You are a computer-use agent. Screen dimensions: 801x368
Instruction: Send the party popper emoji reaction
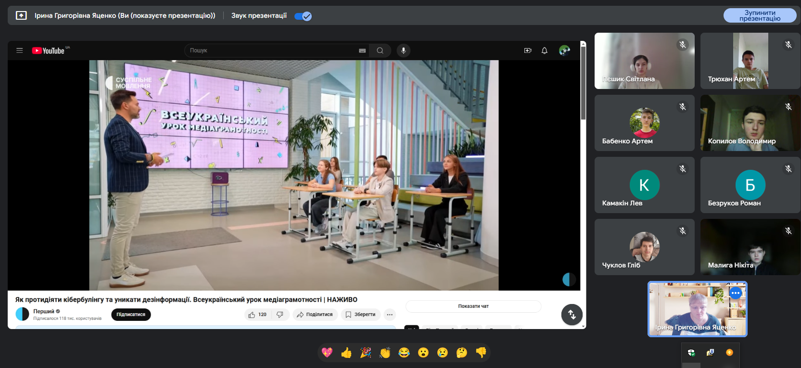pyautogui.click(x=366, y=353)
